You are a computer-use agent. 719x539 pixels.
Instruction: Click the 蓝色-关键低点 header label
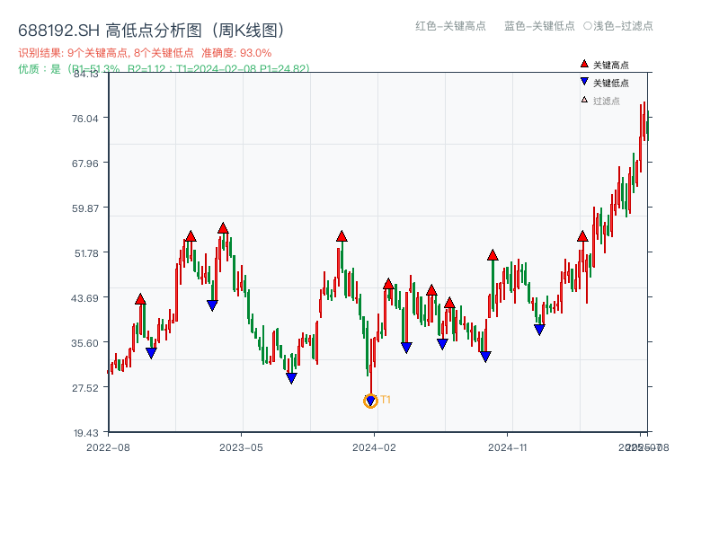(539, 26)
